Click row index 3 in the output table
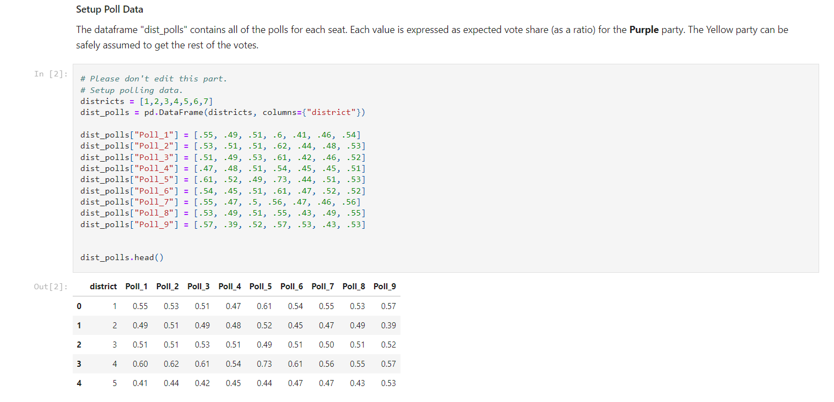The width and height of the screenshot is (834, 402). click(79, 364)
